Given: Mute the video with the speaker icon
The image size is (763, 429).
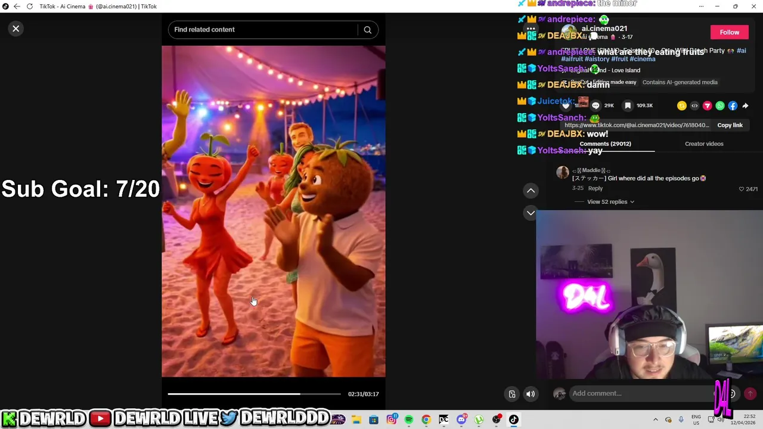Looking at the screenshot, I should [531, 394].
